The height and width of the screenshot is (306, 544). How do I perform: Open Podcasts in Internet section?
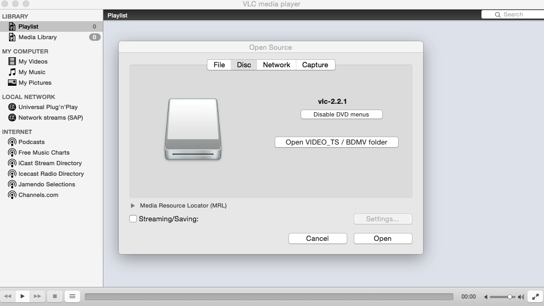pos(51,142)
